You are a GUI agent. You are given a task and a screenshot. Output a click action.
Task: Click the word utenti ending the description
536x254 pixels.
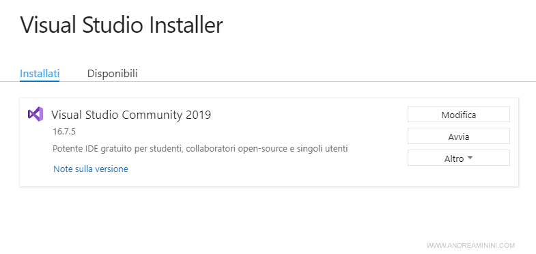click(x=337, y=149)
